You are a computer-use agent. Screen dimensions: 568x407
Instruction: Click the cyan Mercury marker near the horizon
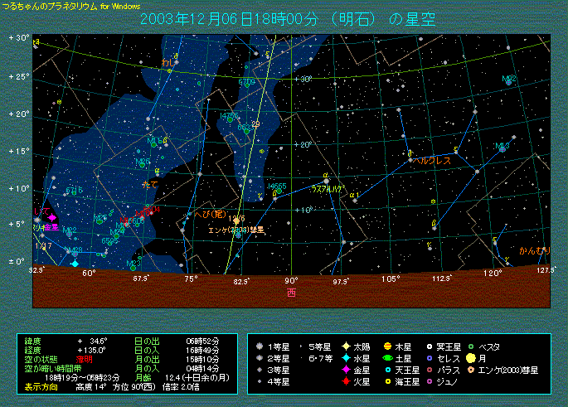tap(75, 264)
